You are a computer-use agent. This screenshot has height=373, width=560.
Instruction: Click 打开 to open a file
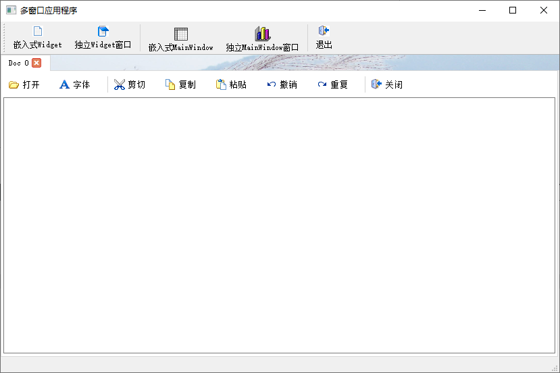tap(24, 84)
